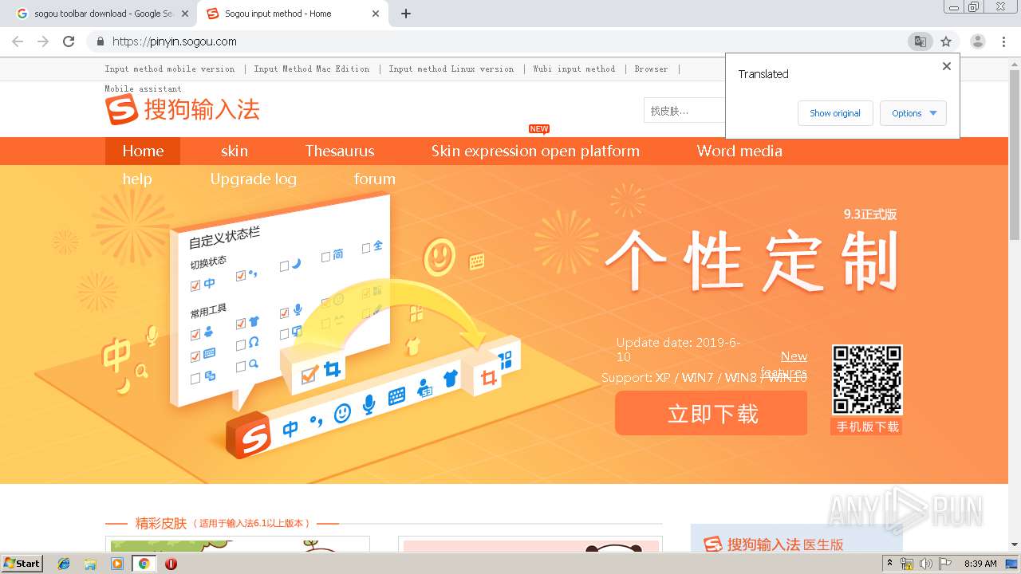Close the Sogou input method tab

376,14
